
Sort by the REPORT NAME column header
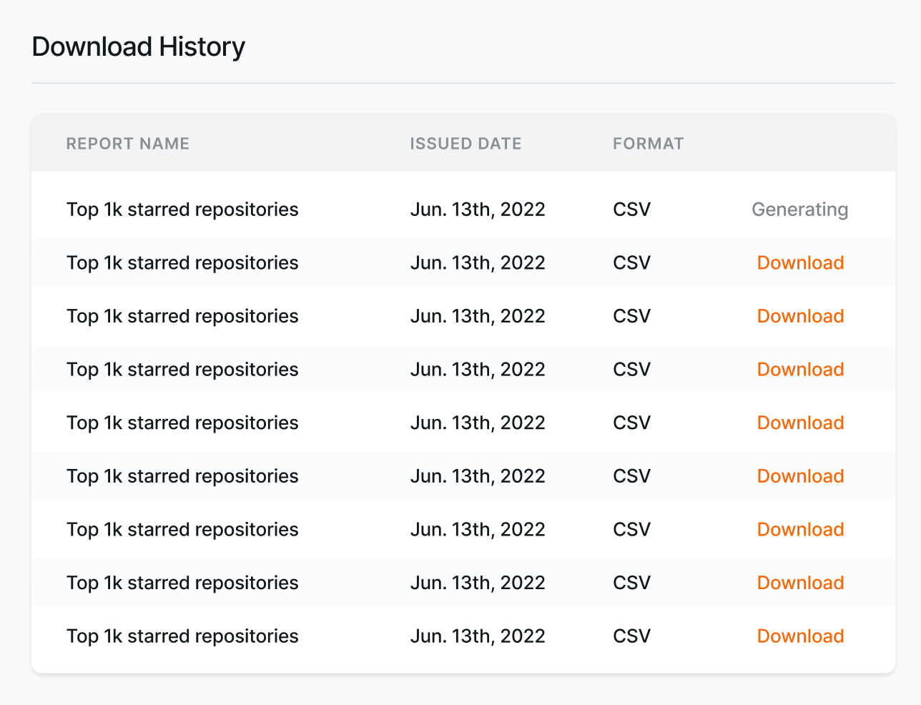click(x=127, y=143)
